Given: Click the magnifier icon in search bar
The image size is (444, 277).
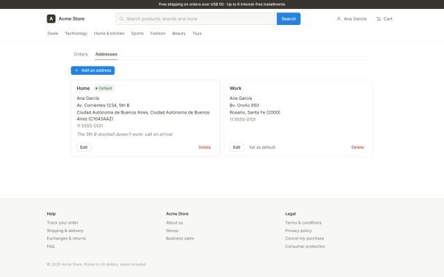Looking at the screenshot, I should pyautogui.click(x=121, y=19).
